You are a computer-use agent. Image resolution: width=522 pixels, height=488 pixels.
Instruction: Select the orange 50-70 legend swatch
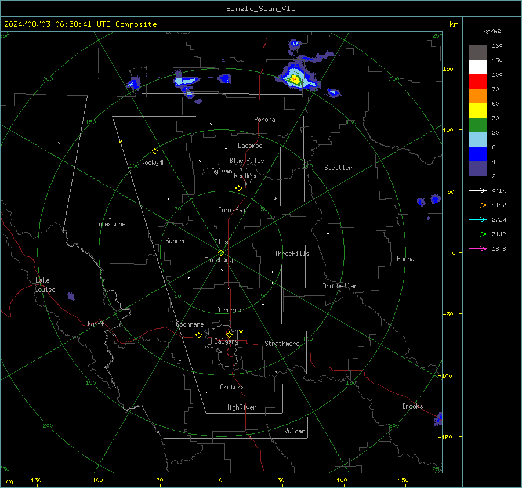478,96
